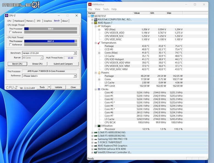Click the Temperatures thermometer icon
Image resolution: width=214 pixels, height=163 pixels.
tap(99, 43)
